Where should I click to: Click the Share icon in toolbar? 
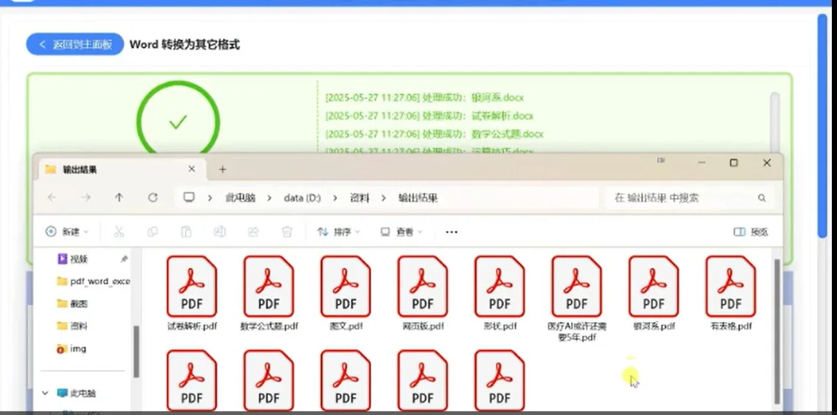click(x=253, y=231)
